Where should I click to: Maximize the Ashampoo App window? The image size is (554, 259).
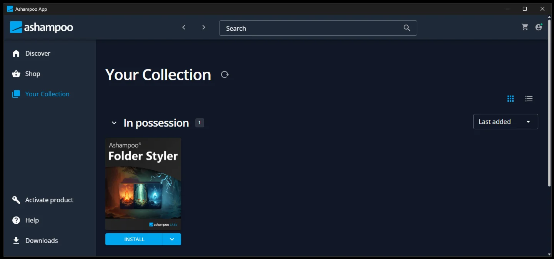(525, 9)
